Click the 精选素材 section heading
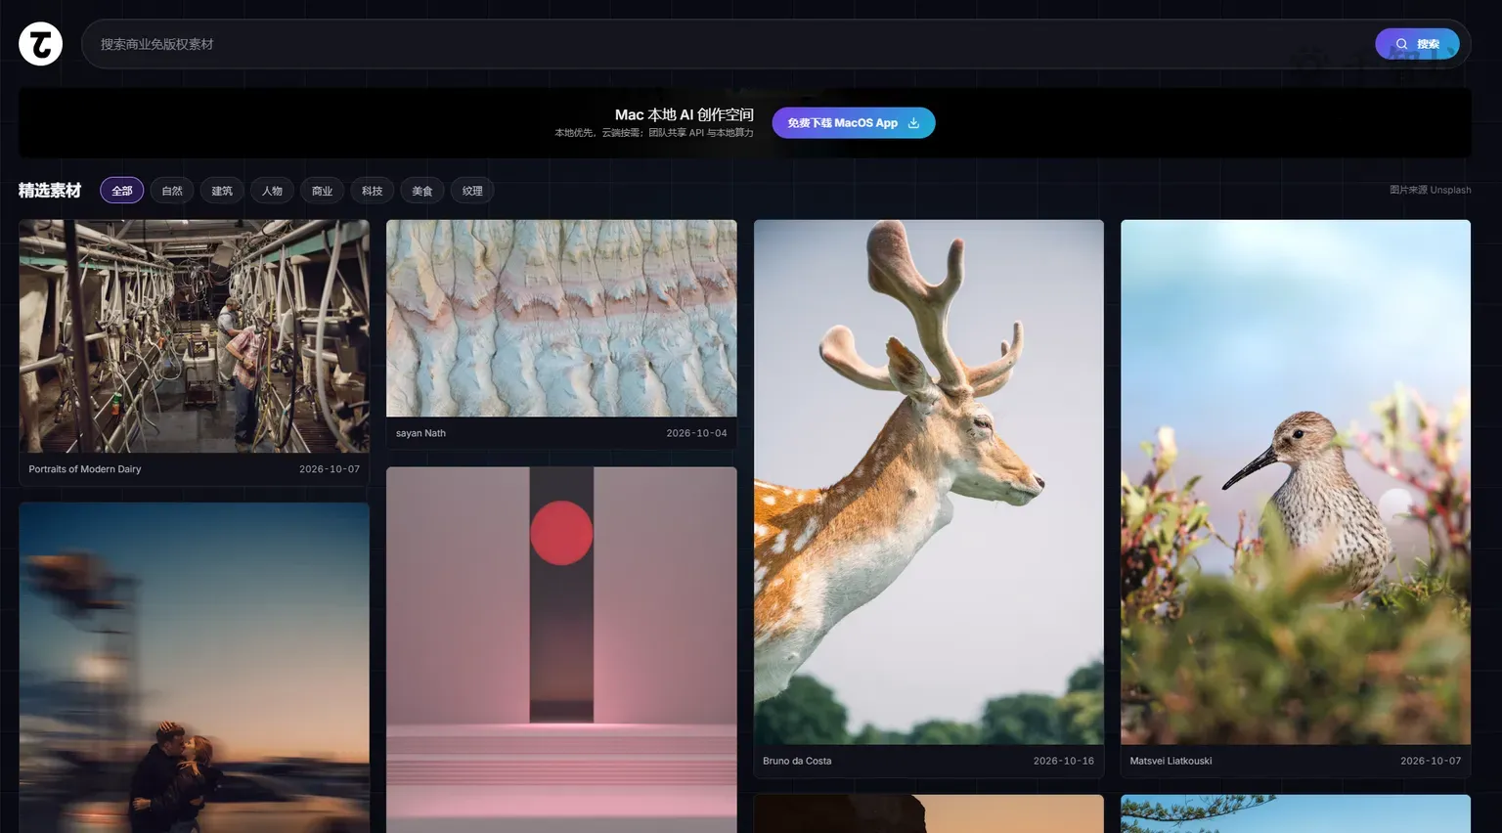Image resolution: width=1502 pixels, height=833 pixels. (50, 191)
